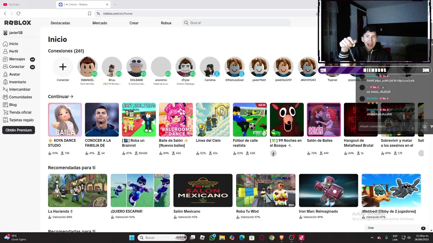The width and height of the screenshot is (433, 243).
Task: Open EMANUEL friend profile
Action: (87, 67)
